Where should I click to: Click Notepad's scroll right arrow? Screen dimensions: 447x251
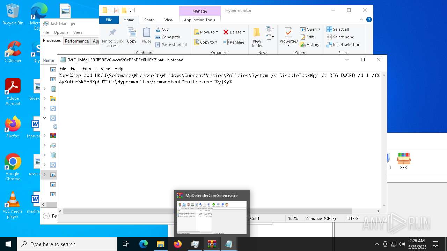(x=378, y=211)
